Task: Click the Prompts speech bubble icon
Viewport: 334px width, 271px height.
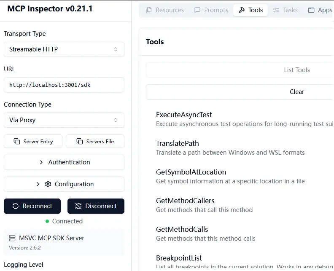Action: [x=197, y=10]
